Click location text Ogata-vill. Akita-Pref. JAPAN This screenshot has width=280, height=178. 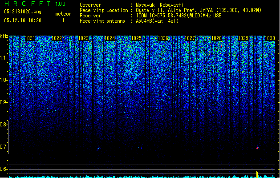point(174,10)
